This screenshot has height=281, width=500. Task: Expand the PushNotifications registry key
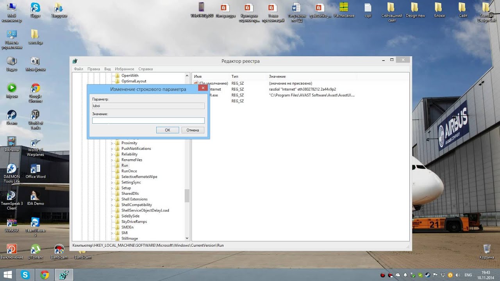(x=112, y=149)
